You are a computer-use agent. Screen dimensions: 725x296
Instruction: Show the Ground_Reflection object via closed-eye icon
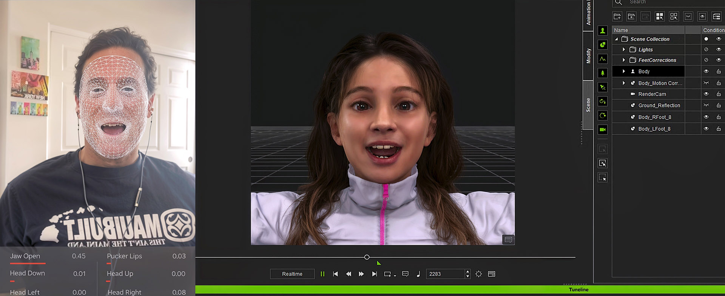pos(706,105)
